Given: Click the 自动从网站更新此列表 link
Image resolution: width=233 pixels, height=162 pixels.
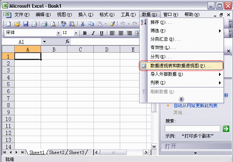Looking at the screenshot, I should 196,106.
